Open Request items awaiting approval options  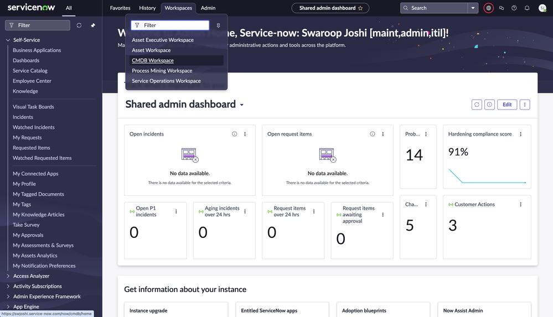pos(383,215)
